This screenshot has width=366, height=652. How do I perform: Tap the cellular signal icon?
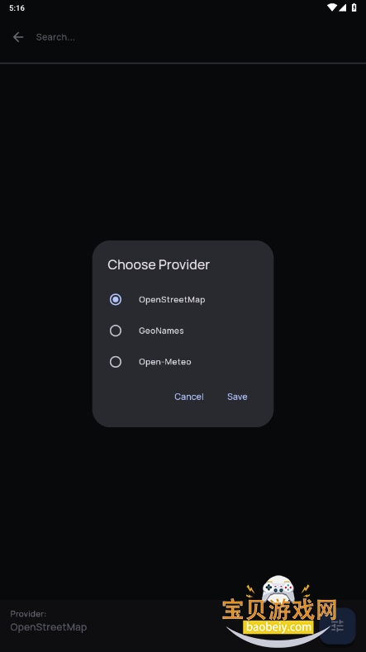point(342,7)
